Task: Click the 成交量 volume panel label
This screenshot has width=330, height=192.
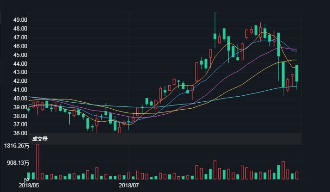Action: [40, 138]
